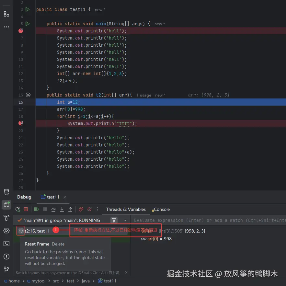Click the @ gutter icon on line 15
Image resolution: width=286 pixels, height=286 pixels.
pyautogui.click(x=28, y=95)
